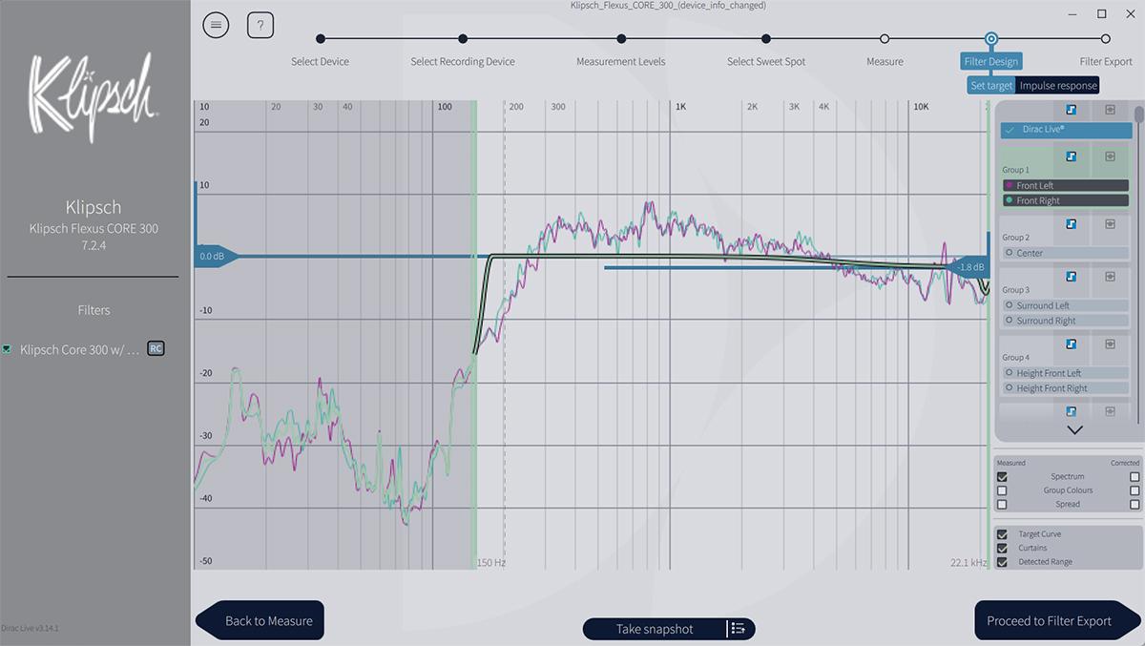Click the Filter Export step circle
This screenshot has height=646, width=1145.
pyautogui.click(x=1106, y=39)
